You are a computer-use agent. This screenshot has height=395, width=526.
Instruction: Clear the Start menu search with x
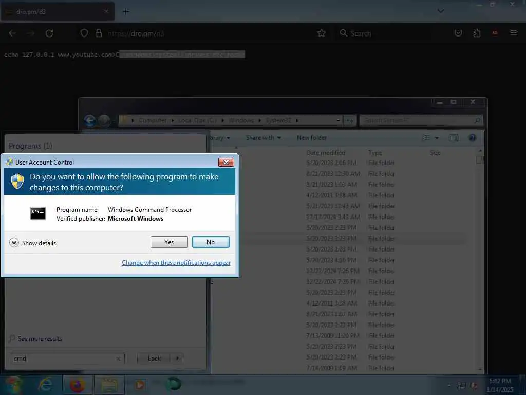[119, 358]
